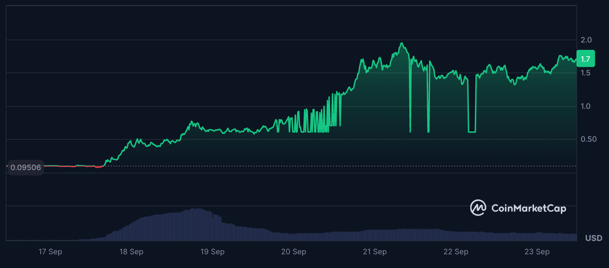Select the 21 Sep date label
609x268 pixels.
tap(375, 252)
